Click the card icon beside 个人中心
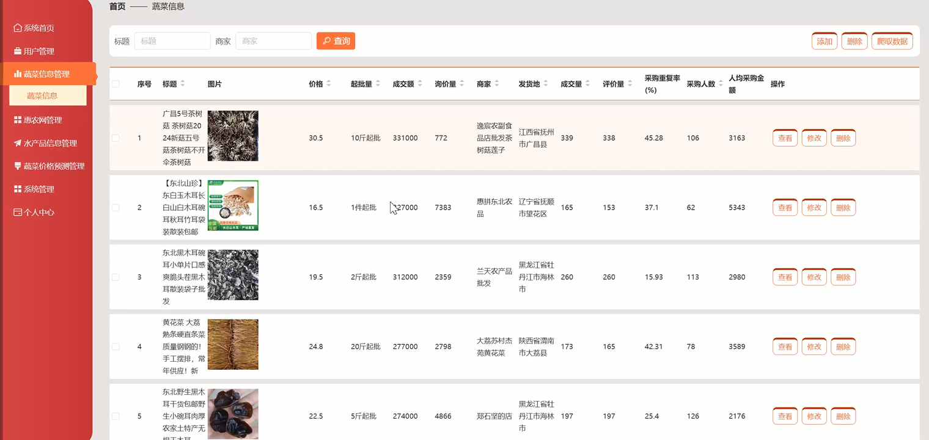Viewport: 929px width, 440px height. tap(18, 213)
